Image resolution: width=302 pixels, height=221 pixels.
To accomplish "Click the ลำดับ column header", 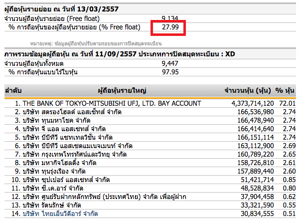I will 13,90.
